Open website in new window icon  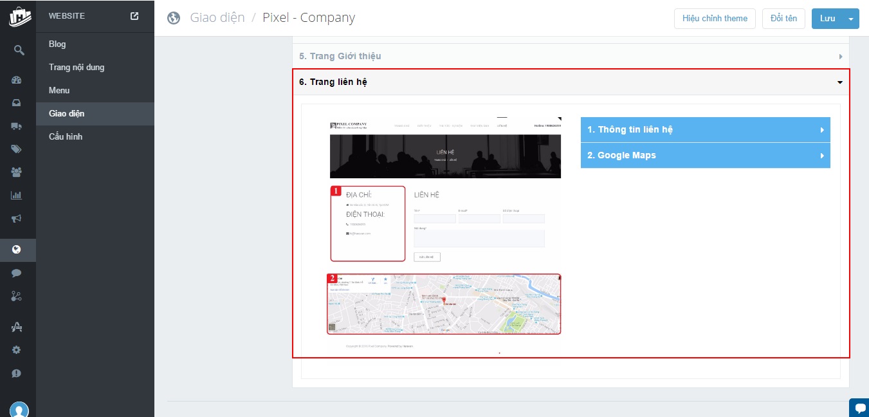(134, 16)
